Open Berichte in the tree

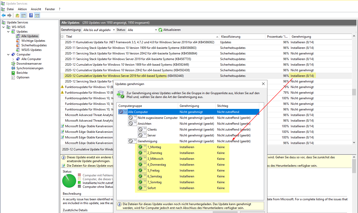click(x=22, y=73)
